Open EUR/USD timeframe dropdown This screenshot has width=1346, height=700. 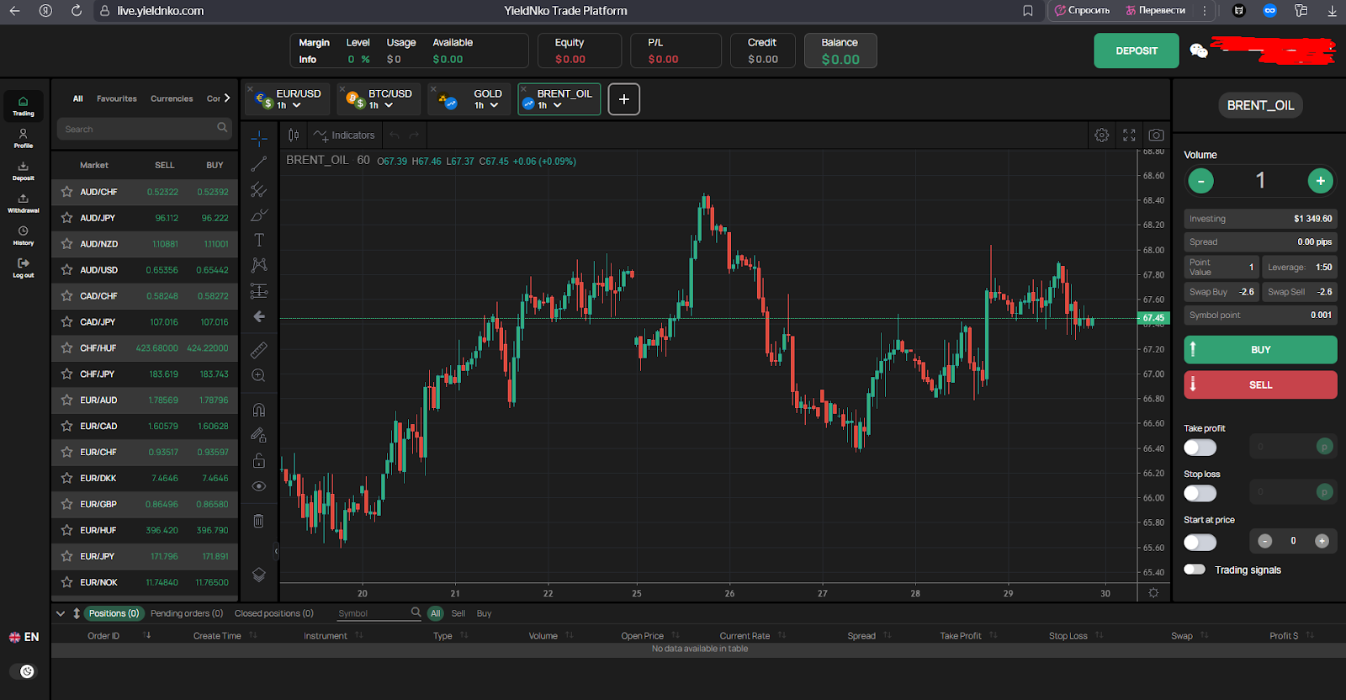296,106
